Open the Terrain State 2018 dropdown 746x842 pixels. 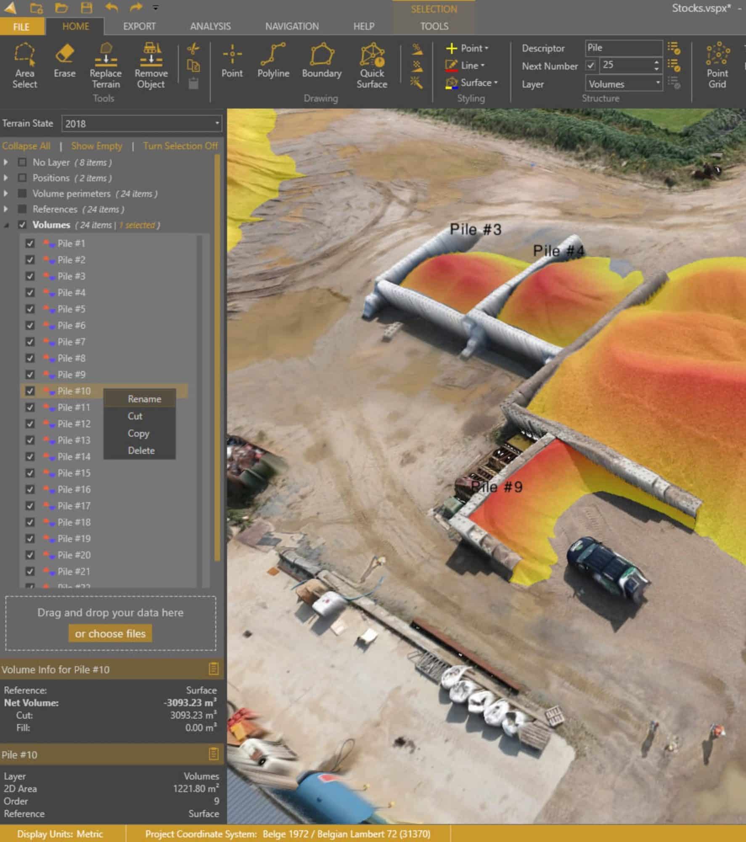[x=217, y=124]
